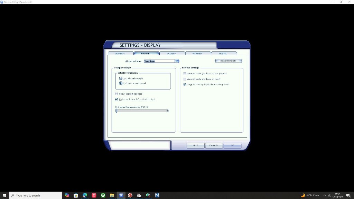
Task: Open the notification center icon
Action: (348, 195)
